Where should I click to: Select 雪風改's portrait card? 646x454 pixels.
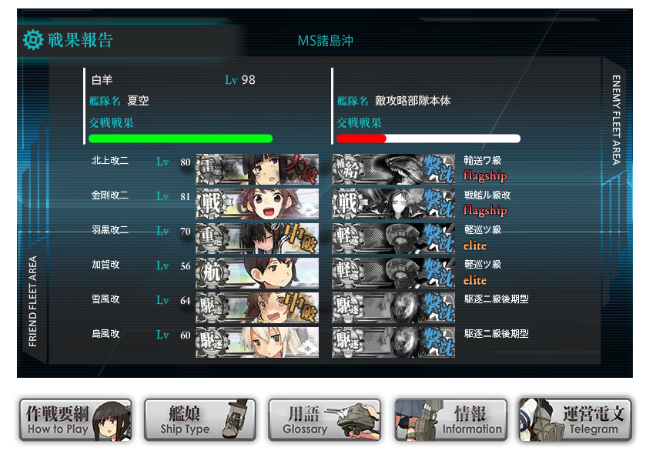pyautogui.click(x=257, y=308)
